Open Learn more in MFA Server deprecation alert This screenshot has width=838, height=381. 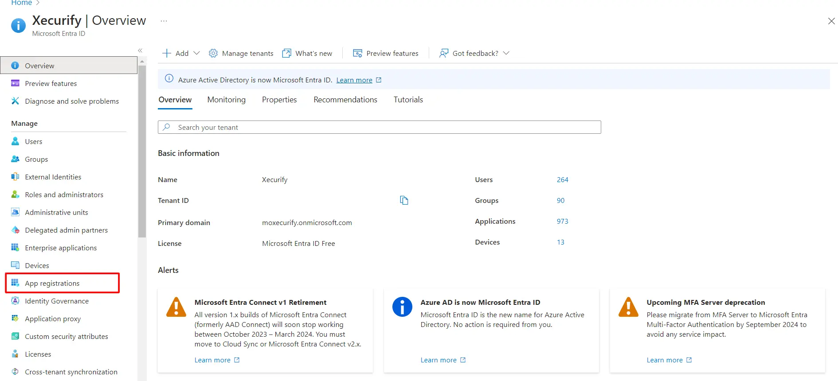click(665, 360)
